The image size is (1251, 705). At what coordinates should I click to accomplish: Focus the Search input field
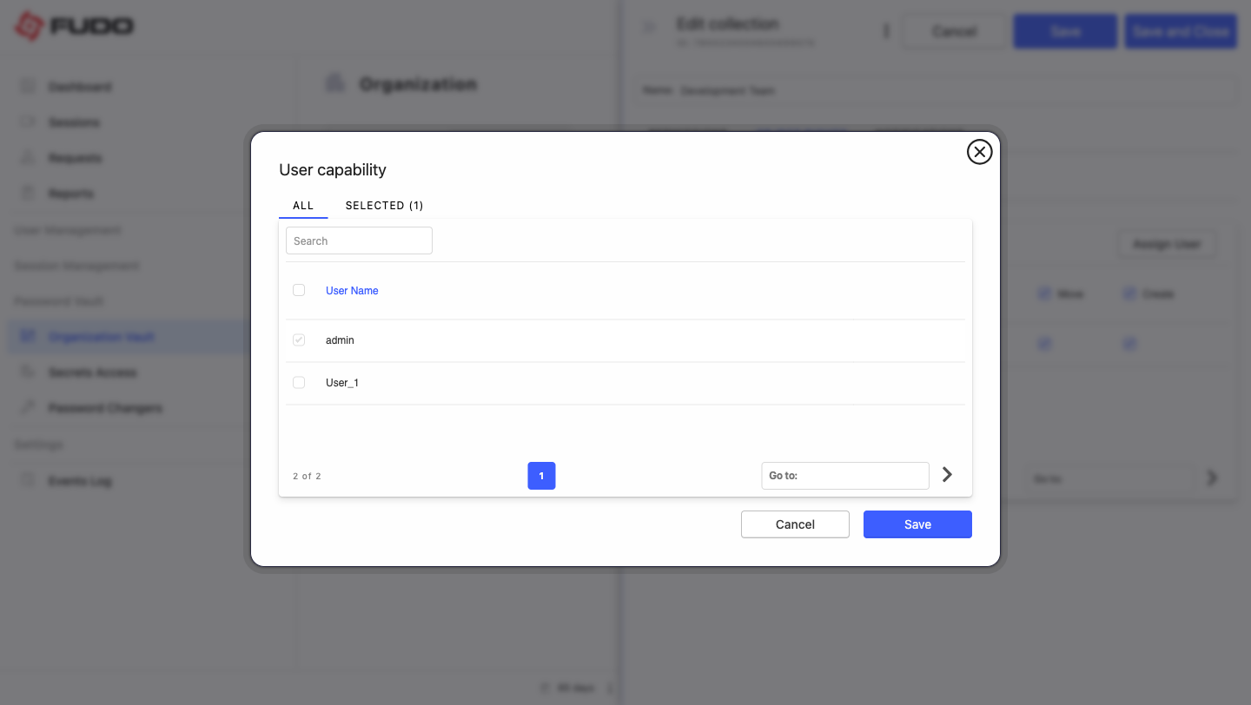pos(359,240)
